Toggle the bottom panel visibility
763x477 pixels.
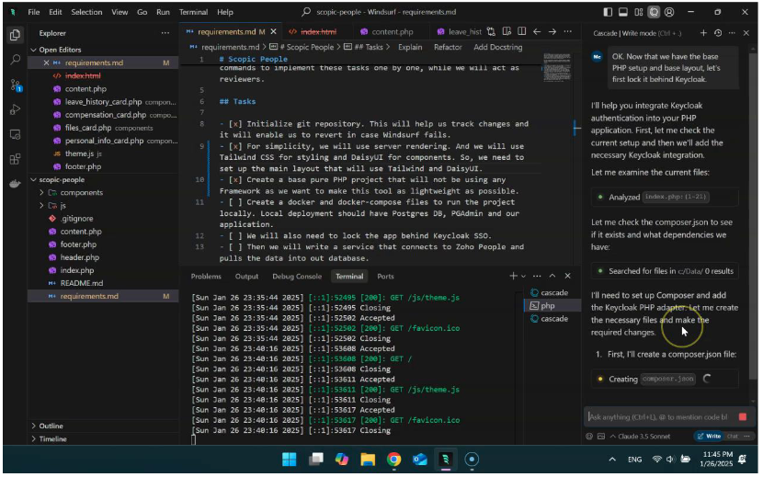(623, 12)
